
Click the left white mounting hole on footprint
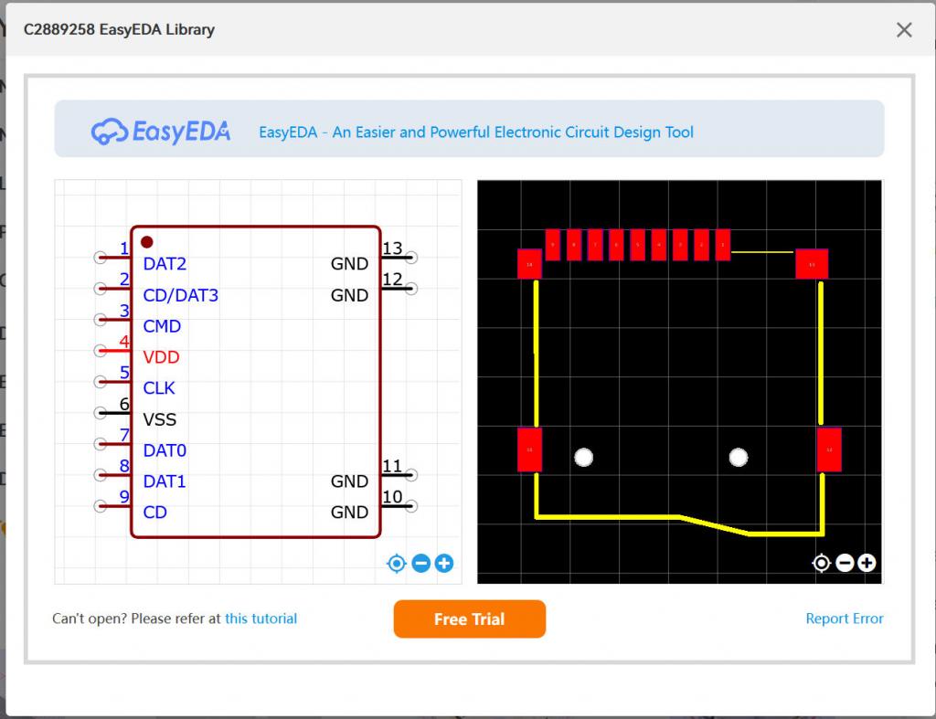(583, 457)
